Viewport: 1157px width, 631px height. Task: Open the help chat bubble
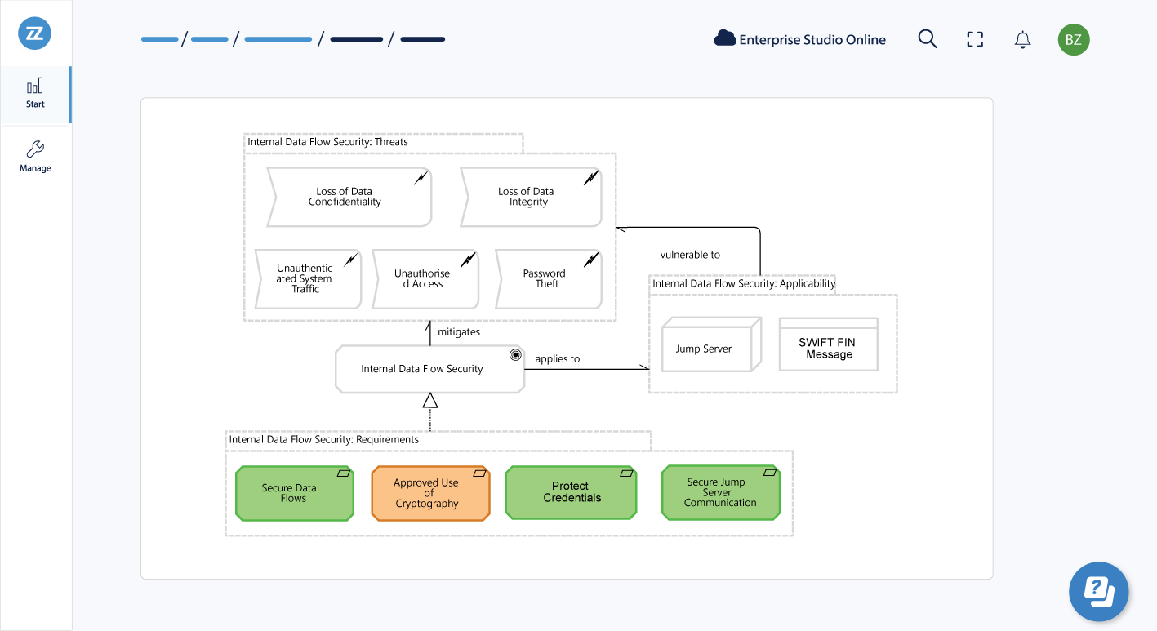[1098, 591]
